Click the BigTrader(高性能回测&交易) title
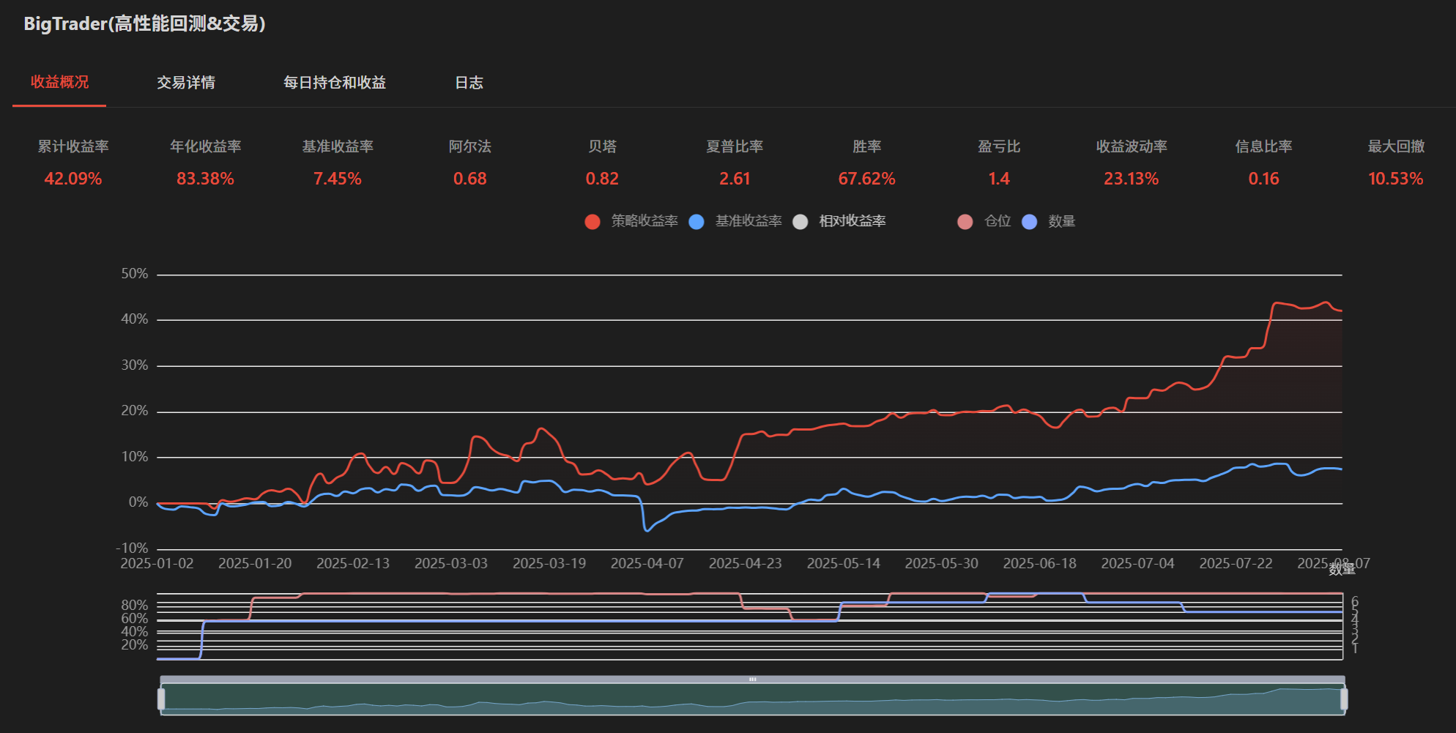Screen dimensions: 1456x733 pyautogui.click(x=144, y=24)
